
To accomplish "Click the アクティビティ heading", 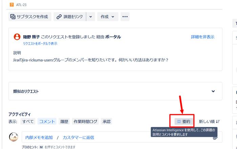I will click(20, 114).
